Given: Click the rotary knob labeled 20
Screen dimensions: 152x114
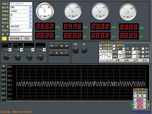Looking at the screenshot, I should click(84, 50).
